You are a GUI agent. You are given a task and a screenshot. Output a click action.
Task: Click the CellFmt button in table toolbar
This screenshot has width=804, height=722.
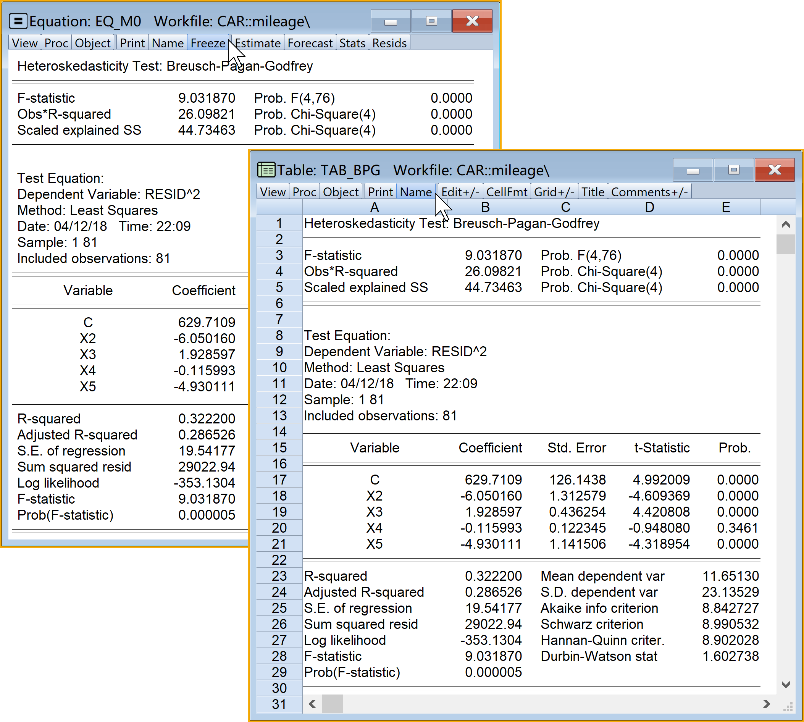point(506,192)
